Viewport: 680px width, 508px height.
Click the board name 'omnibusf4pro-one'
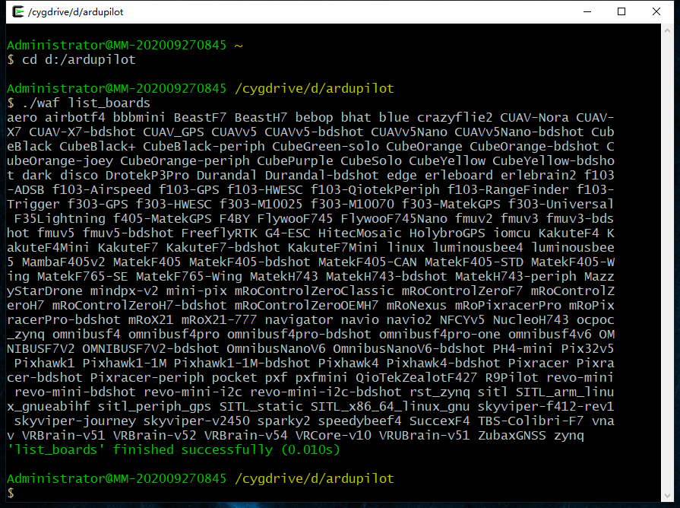tap(439, 334)
